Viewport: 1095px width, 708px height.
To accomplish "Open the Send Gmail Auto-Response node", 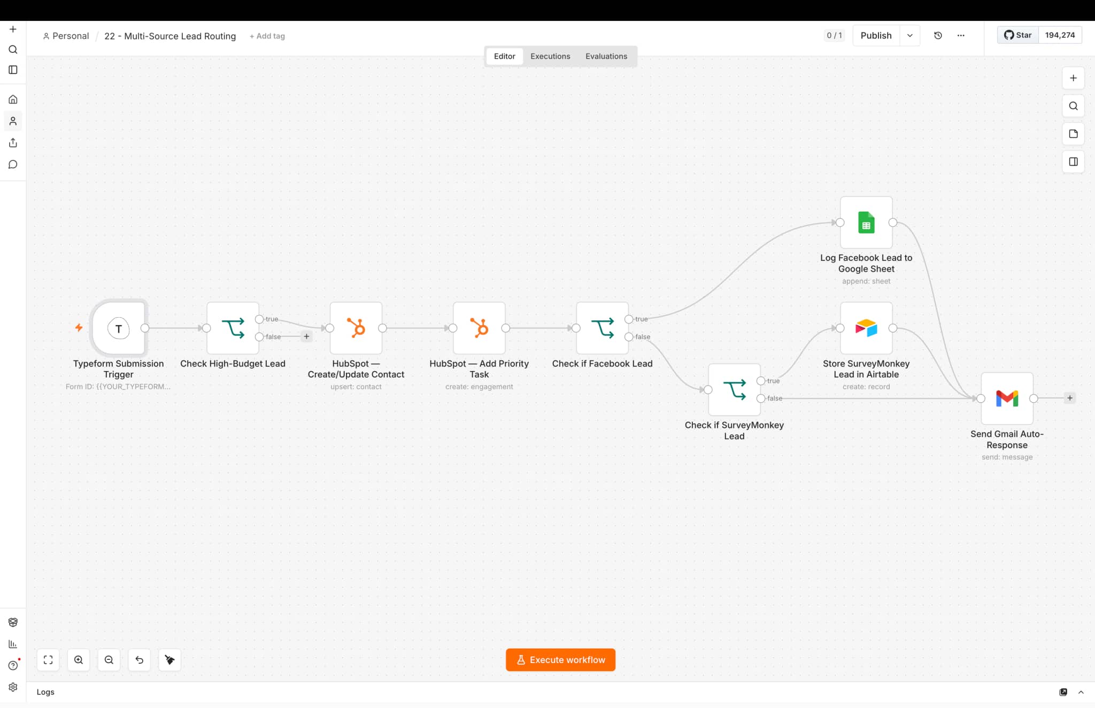I will tap(1007, 398).
